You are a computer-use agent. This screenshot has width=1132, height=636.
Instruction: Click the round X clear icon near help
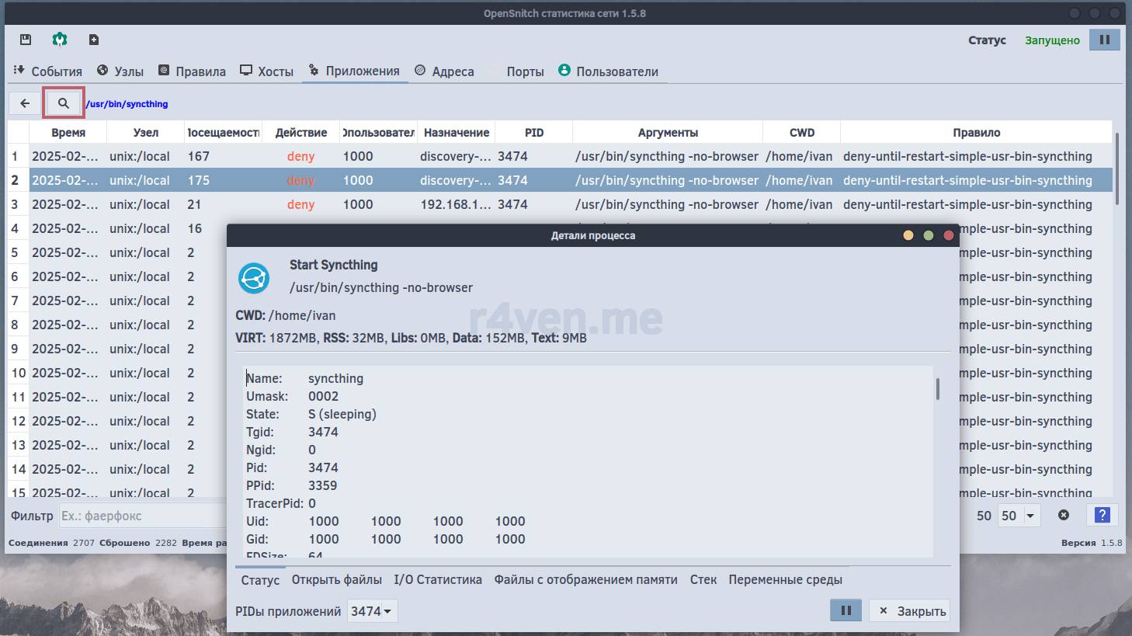(x=1064, y=515)
